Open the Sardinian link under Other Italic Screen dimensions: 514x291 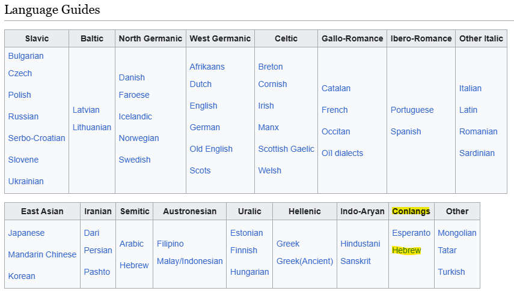click(x=477, y=153)
